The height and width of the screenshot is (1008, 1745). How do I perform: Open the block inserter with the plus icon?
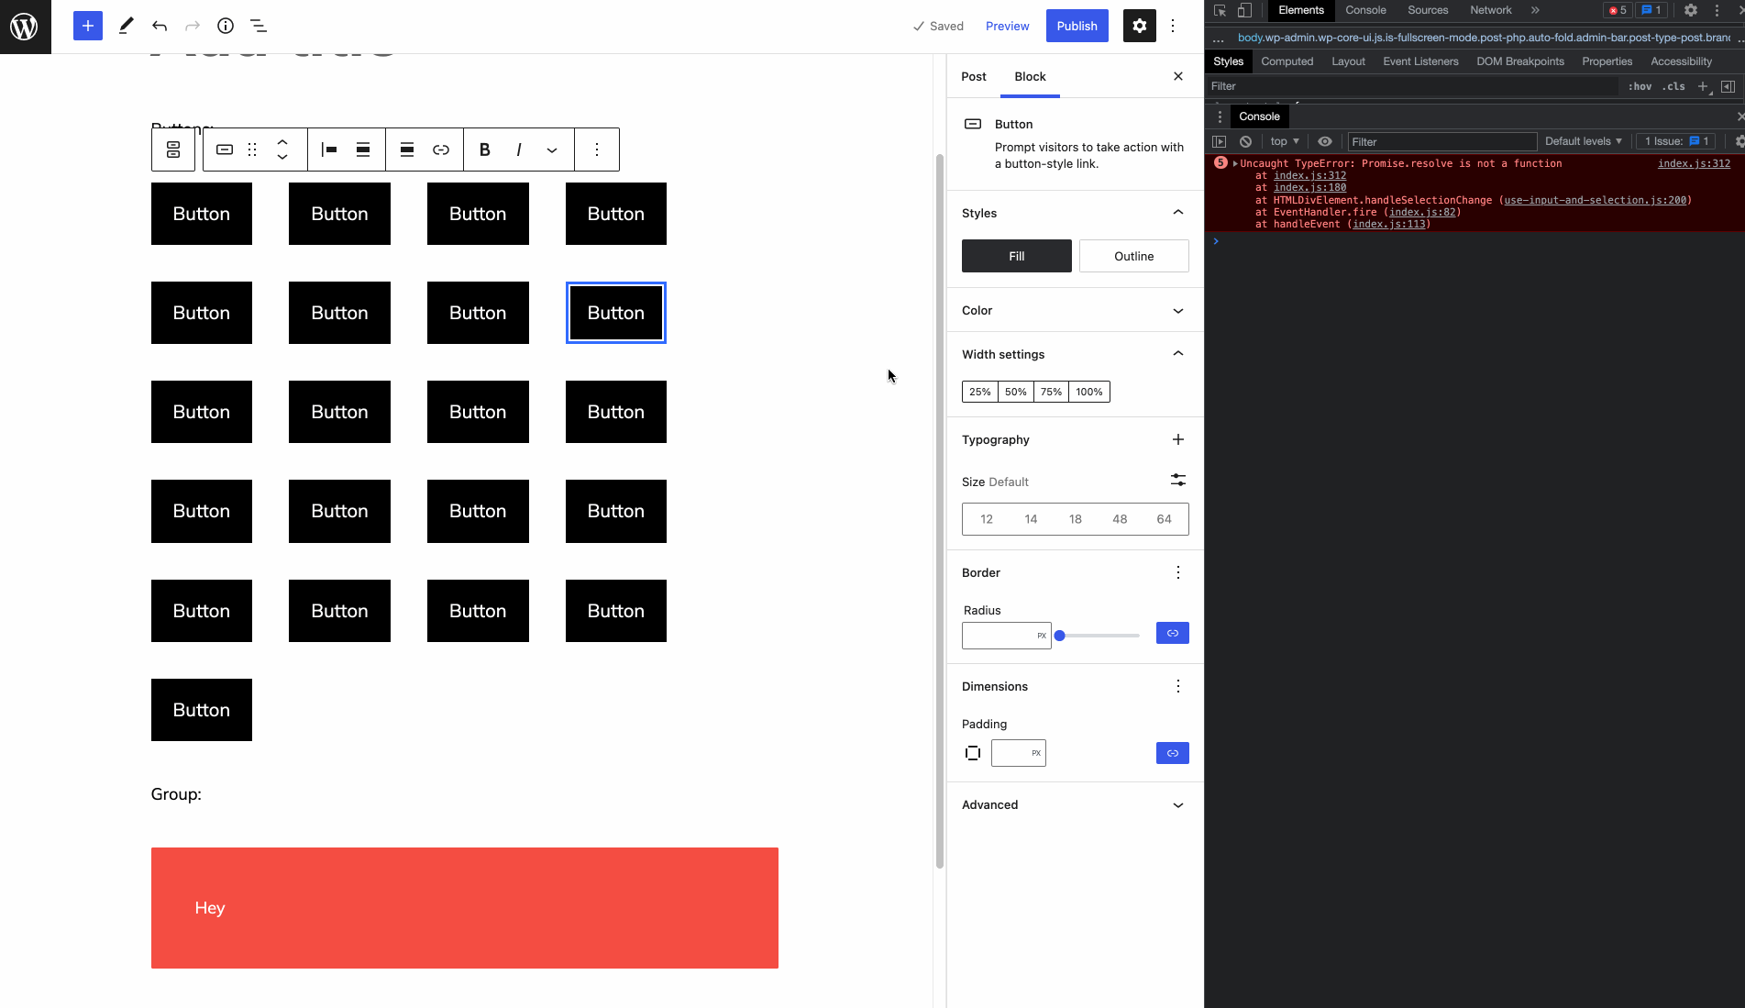pyautogui.click(x=88, y=26)
